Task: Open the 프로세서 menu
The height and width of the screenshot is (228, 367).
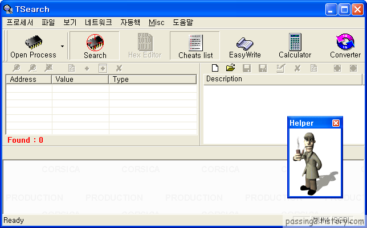Action: point(20,22)
